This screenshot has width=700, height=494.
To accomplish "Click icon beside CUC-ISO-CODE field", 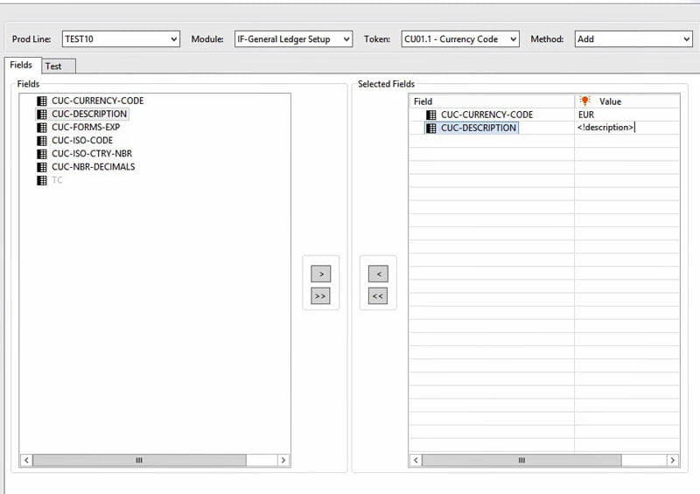I will pos(41,141).
